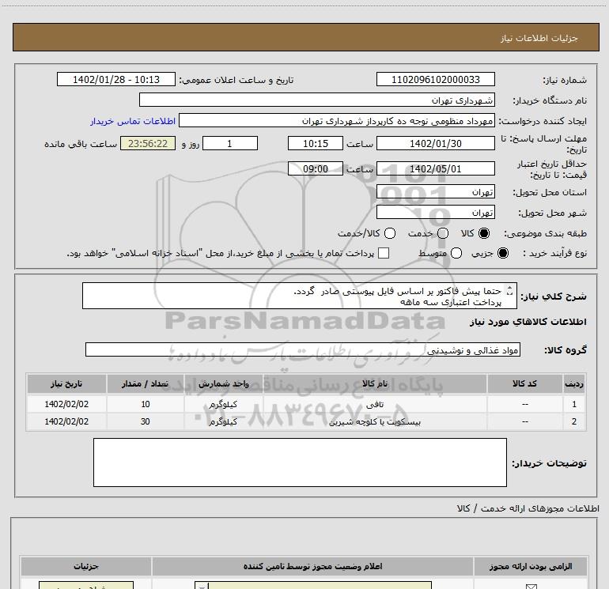Image resolution: width=609 pixels, height=589 pixels.
Task: Click item name بیسکویت یا کلوچه شیرین
Action: pyautogui.click(x=375, y=421)
